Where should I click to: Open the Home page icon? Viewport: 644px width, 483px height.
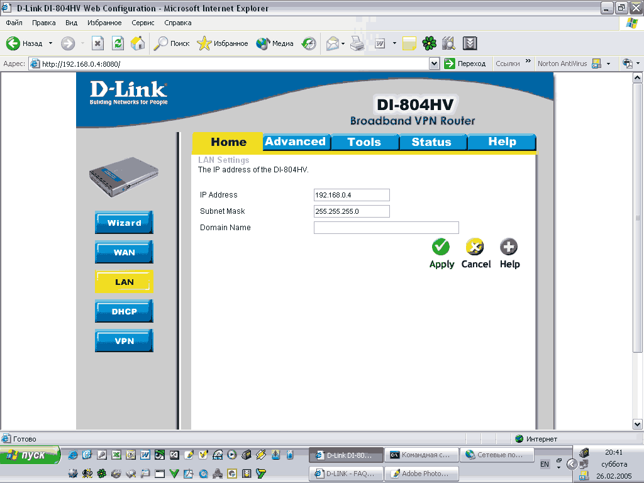[x=138, y=43]
